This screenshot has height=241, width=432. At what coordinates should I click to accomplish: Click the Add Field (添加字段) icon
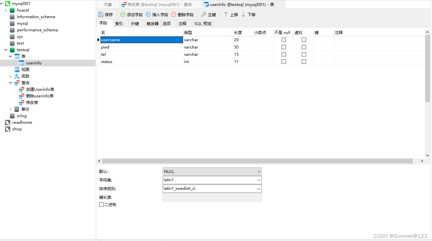click(123, 15)
